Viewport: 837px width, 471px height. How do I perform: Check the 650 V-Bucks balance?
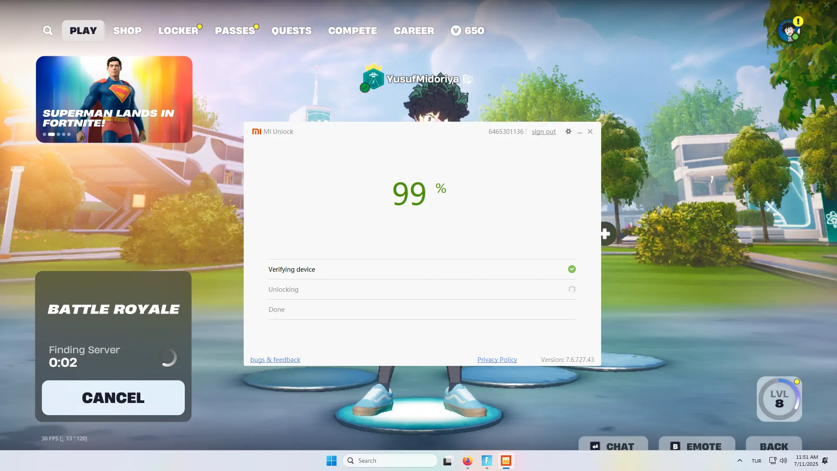click(467, 31)
